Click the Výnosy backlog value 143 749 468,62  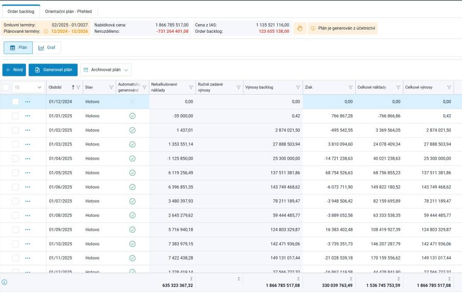click(285, 187)
